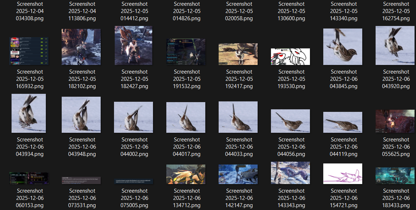416x210 pixels.
Task: Select line-art thumbnail of Screenshot 2025-12-05 193530.png
Action: tap(290, 57)
